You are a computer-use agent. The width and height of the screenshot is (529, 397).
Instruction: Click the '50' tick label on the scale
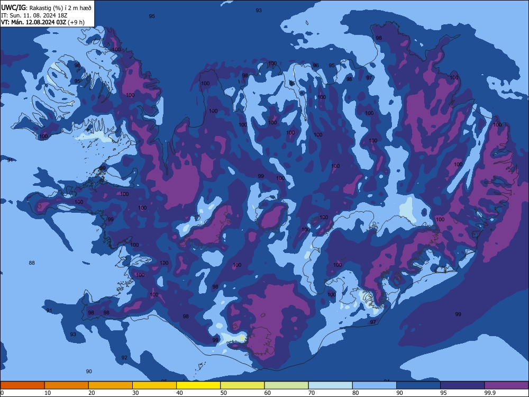(x=223, y=393)
